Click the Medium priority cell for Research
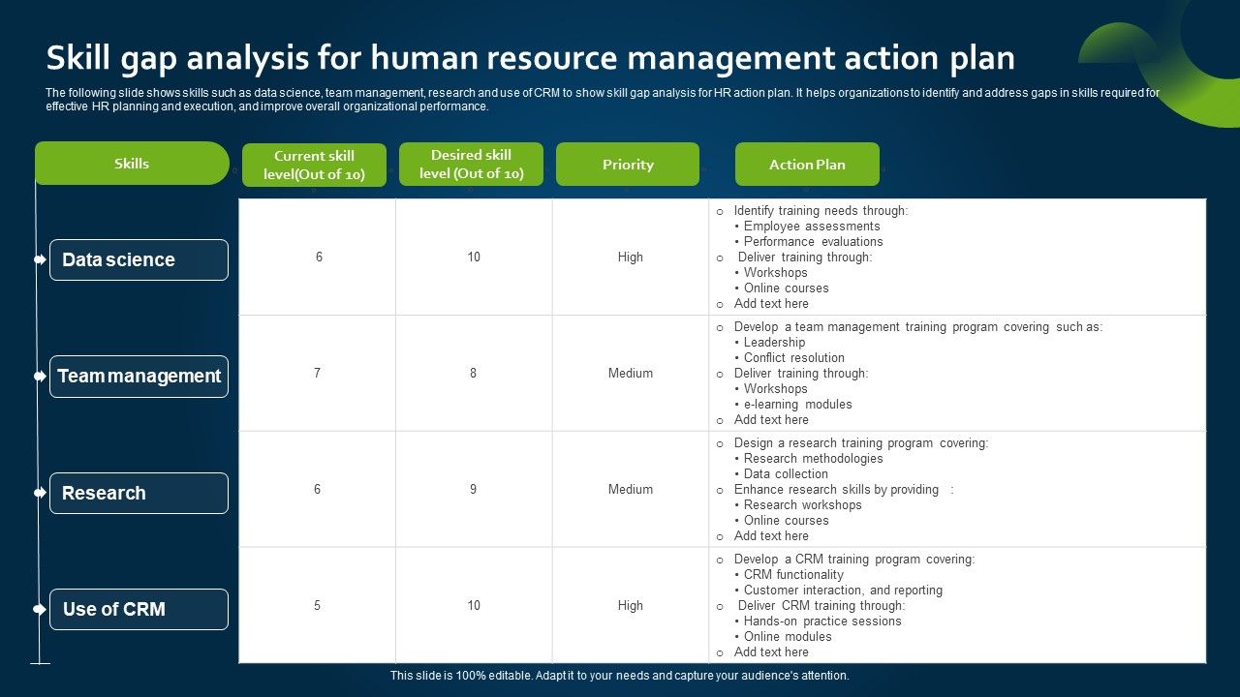 click(630, 489)
